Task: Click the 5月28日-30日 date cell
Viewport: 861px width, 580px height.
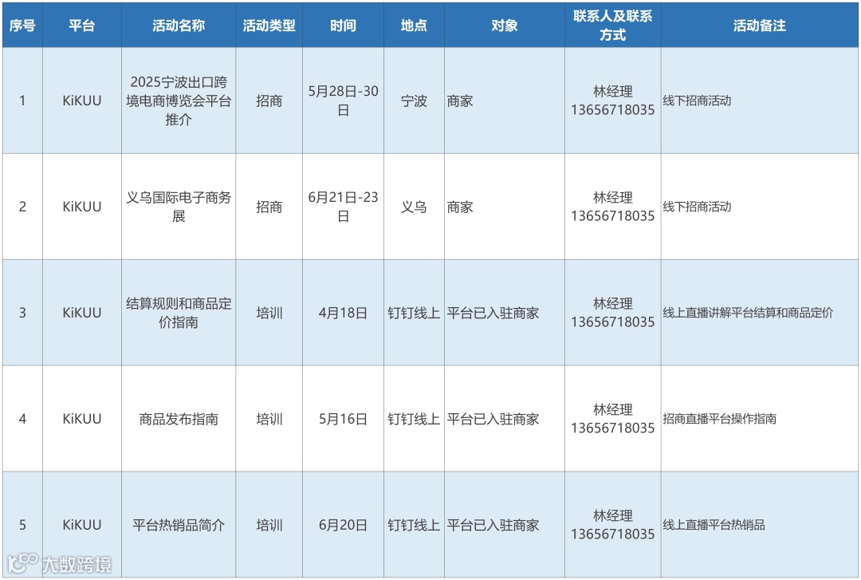Action: [343, 101]
